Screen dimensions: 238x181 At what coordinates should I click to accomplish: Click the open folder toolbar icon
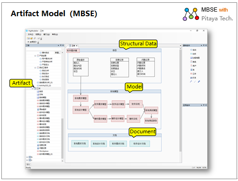[32, 38]
